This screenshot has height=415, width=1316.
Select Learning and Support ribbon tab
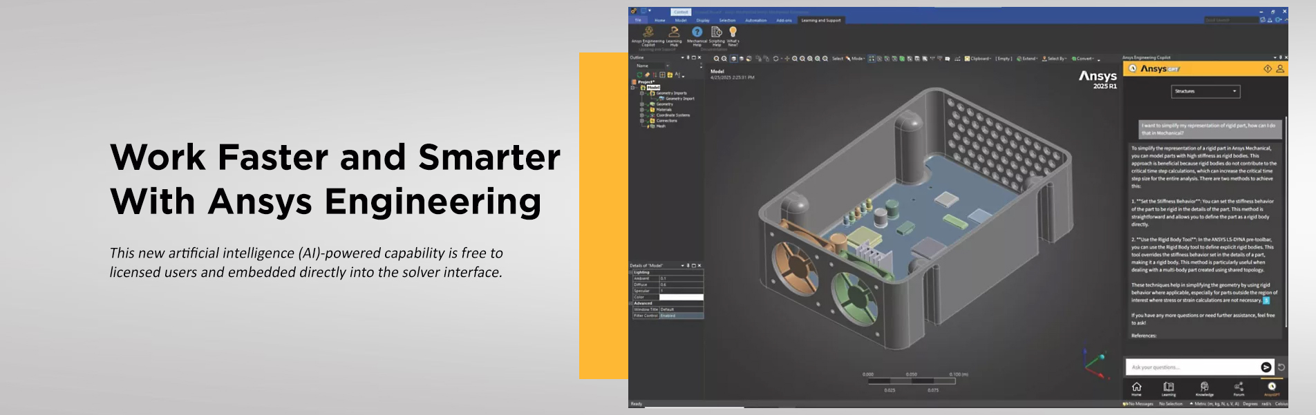(821, 21)
